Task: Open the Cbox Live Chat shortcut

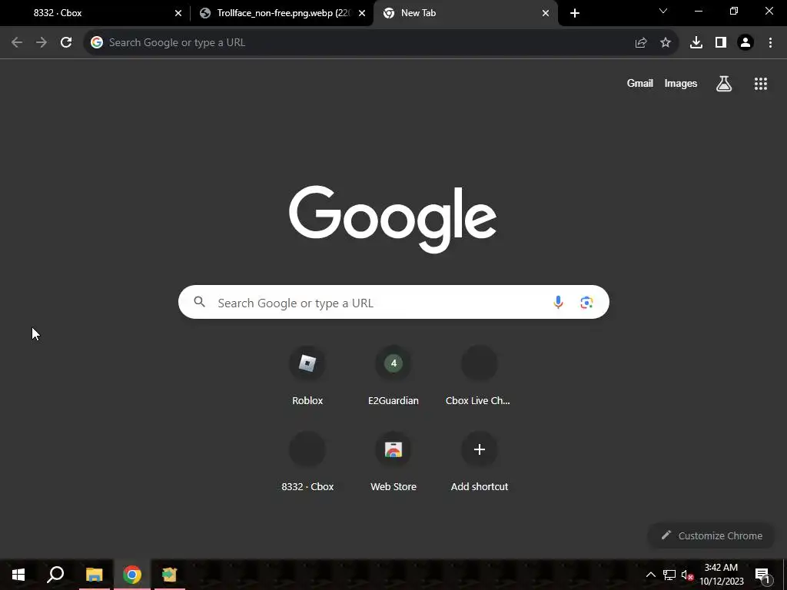Action: 480,375
